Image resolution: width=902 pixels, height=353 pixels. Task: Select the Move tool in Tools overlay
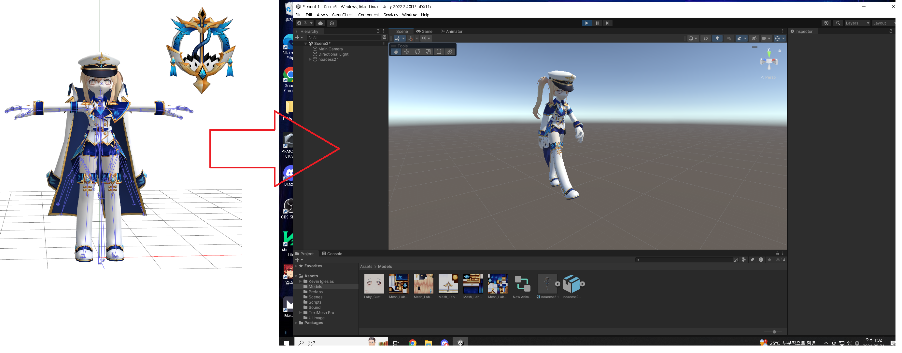coord(406,52)
